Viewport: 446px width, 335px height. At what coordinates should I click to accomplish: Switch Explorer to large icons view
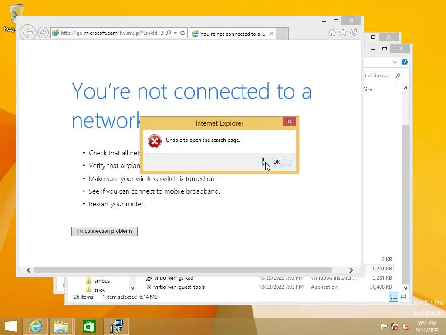point(403,297)
